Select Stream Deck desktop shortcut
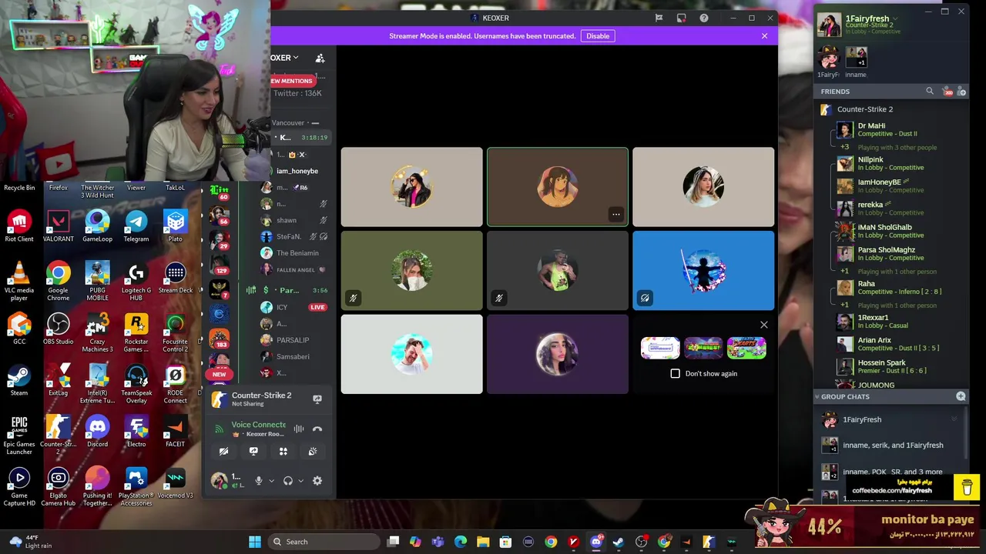The height and width of the screenshot is (554, 986). pos(175,279)
